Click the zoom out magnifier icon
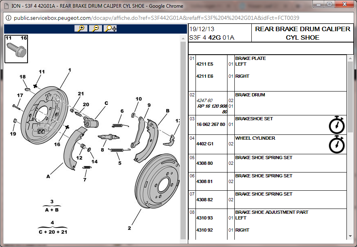 (x=96, y=28)
